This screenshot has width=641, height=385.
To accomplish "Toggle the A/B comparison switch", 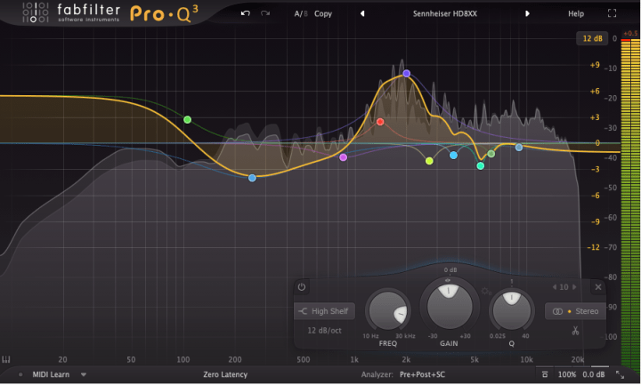I will (x=301, y=14).
